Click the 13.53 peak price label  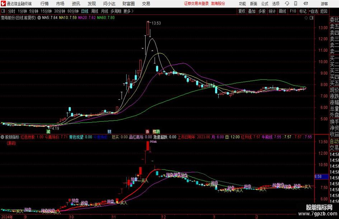156,23
